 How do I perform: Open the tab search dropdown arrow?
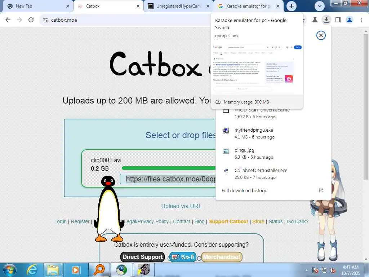coord(320,6)
